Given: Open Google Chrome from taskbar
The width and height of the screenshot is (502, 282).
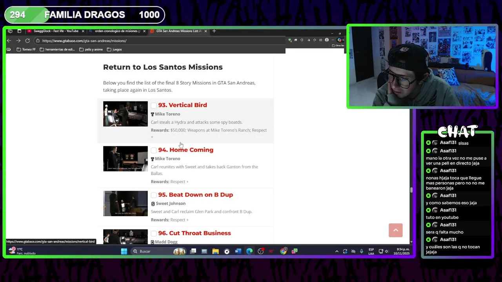Looking at the screenshot, I should pos(283,251).
